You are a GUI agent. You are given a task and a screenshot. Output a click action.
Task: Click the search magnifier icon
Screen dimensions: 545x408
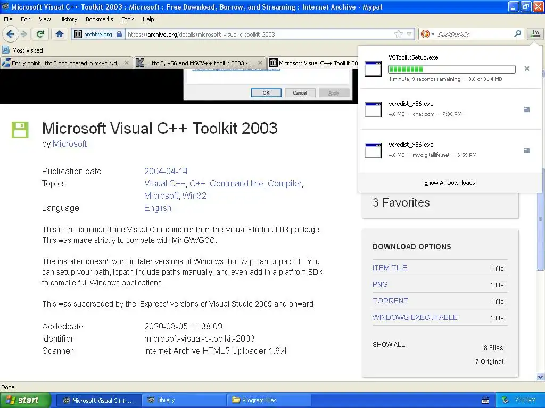point(517,33)
